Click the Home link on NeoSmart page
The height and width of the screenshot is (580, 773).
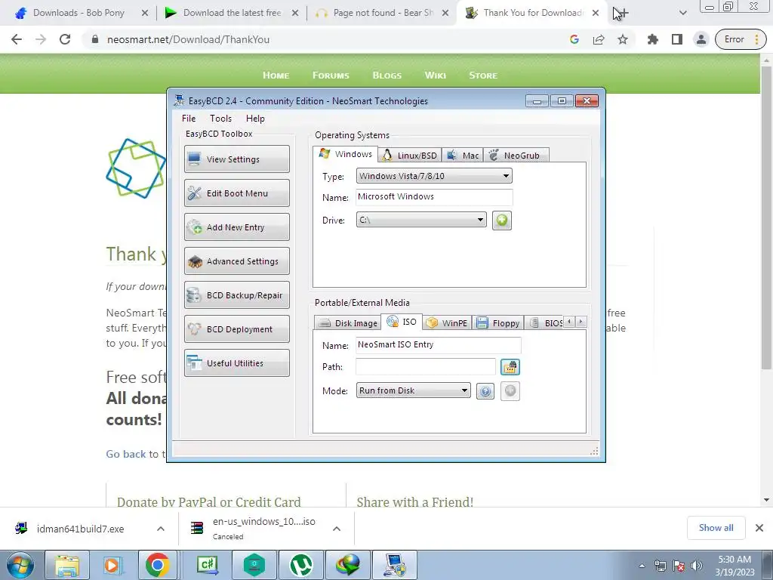pos(276,76)
